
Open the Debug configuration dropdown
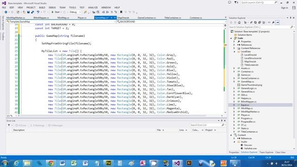75,12
